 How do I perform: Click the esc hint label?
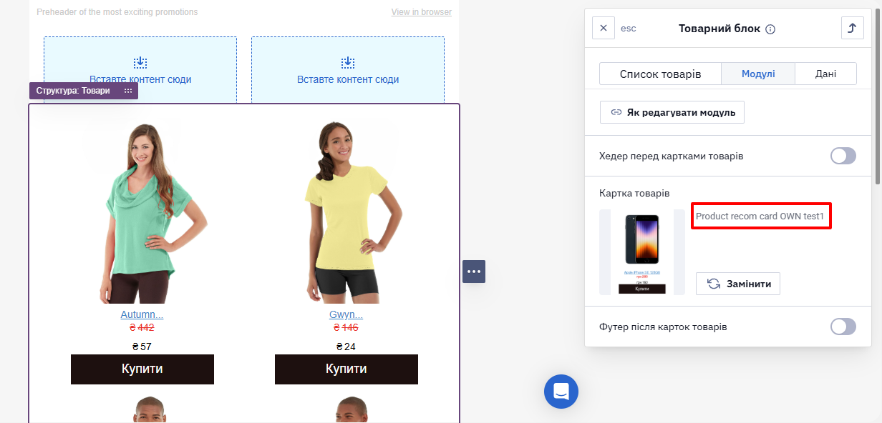click(x=628, y=29)
